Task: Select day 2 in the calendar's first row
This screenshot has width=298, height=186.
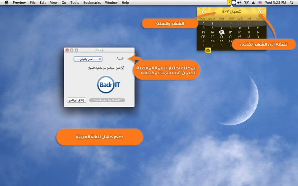Action: coord(203,23)
